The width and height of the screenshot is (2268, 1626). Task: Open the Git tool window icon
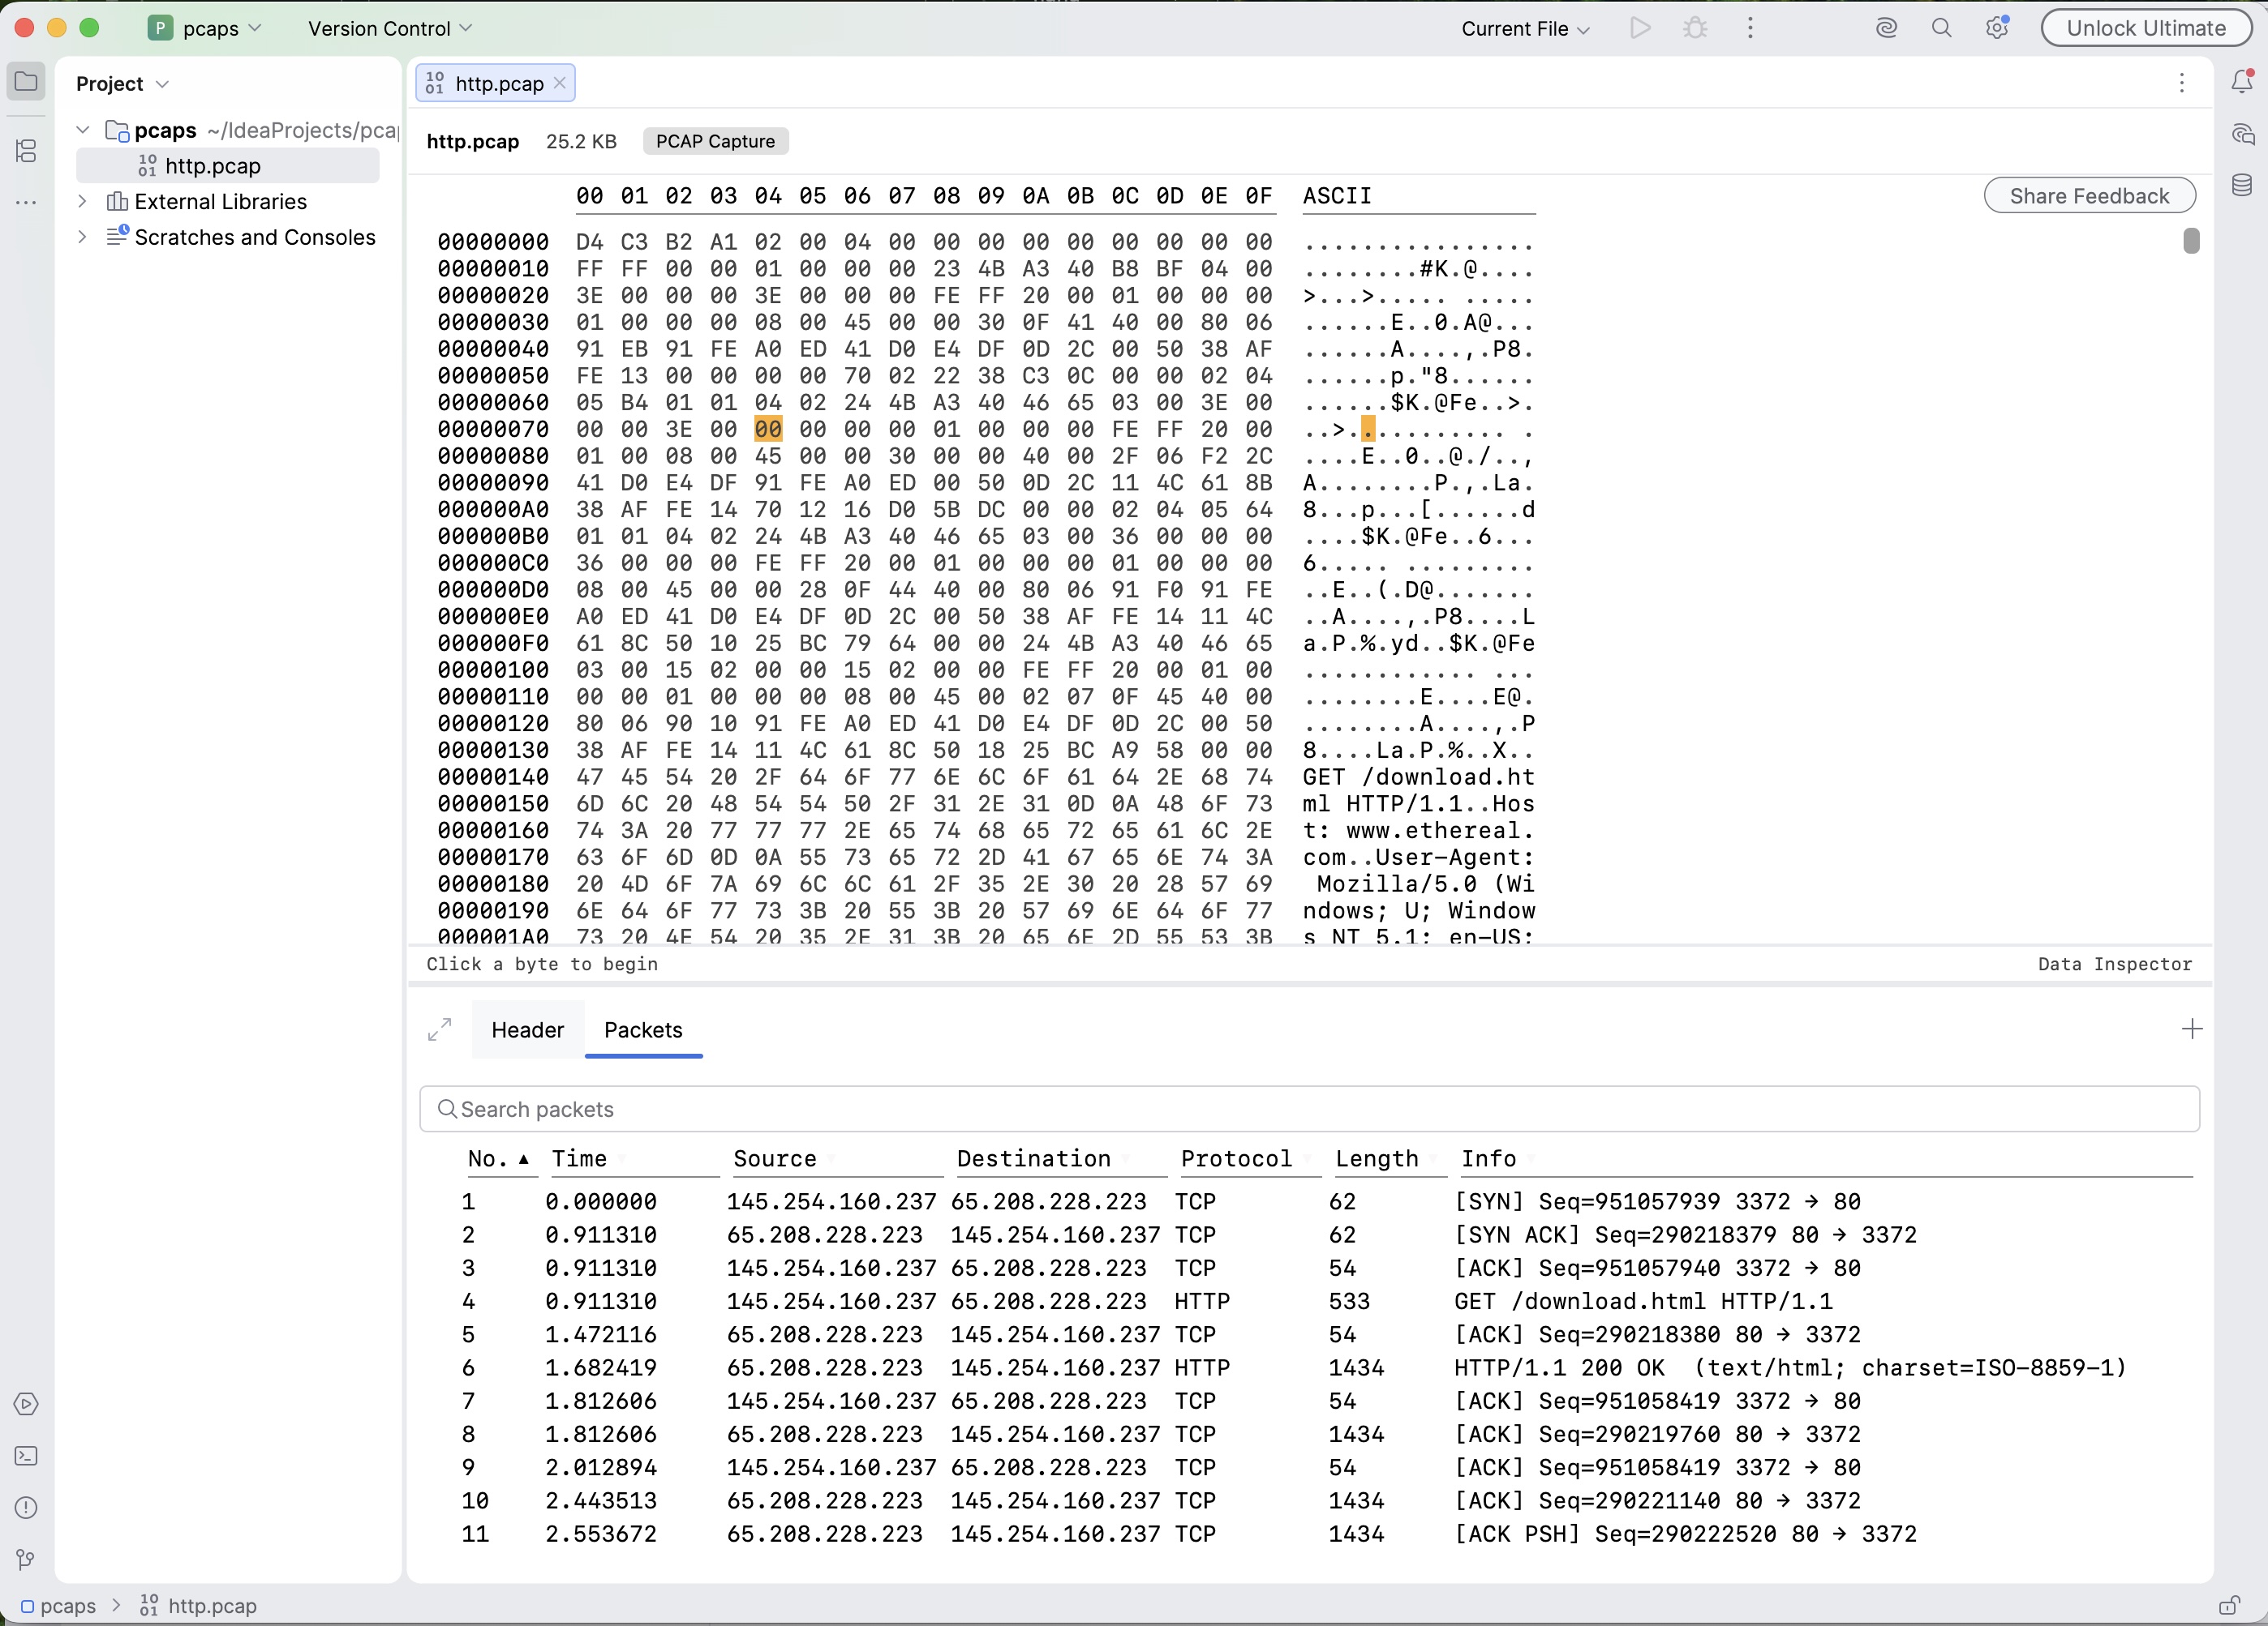(x=26, y=1559)
